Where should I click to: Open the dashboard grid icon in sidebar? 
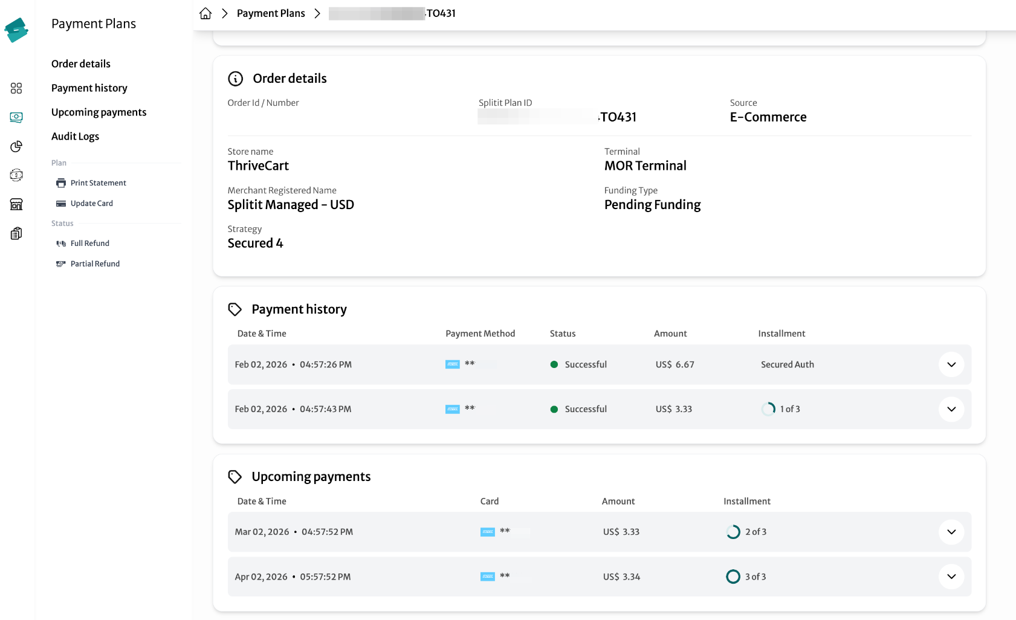point(16,88)
